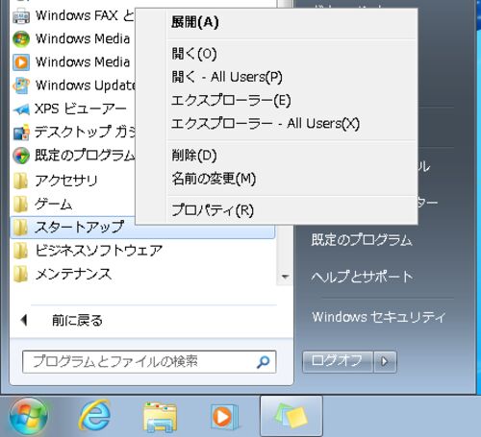Click the ビジネスソフトウェア folder icon

[x=20, y=251]
